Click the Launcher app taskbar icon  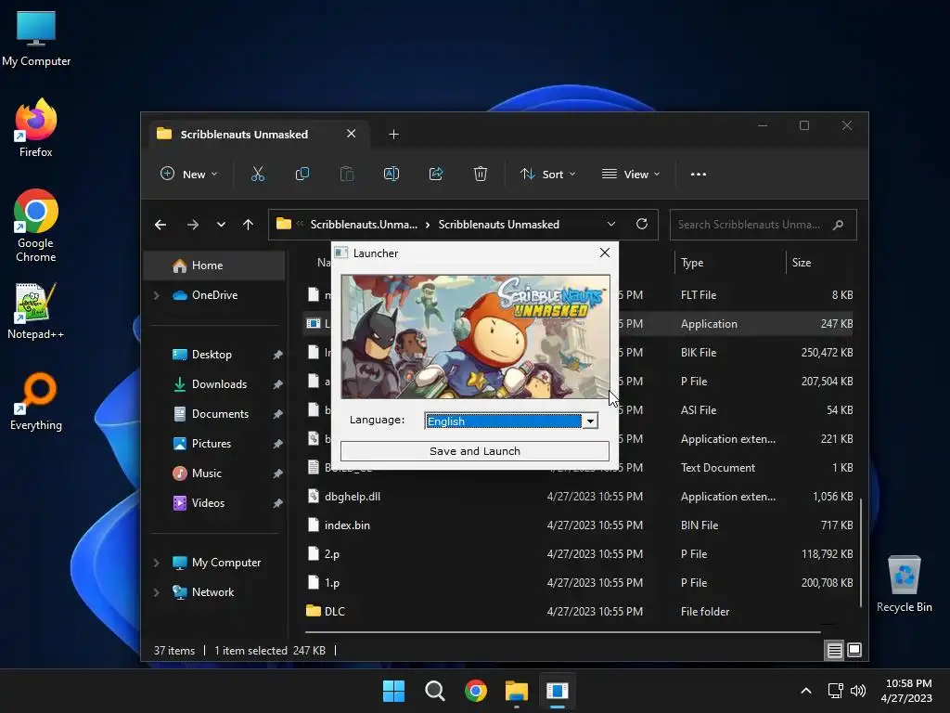[558, 691]
